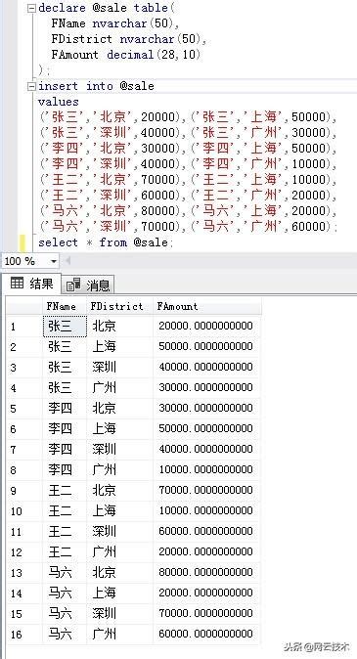Select row header 3
357x659 pixels.
point(24,368)
